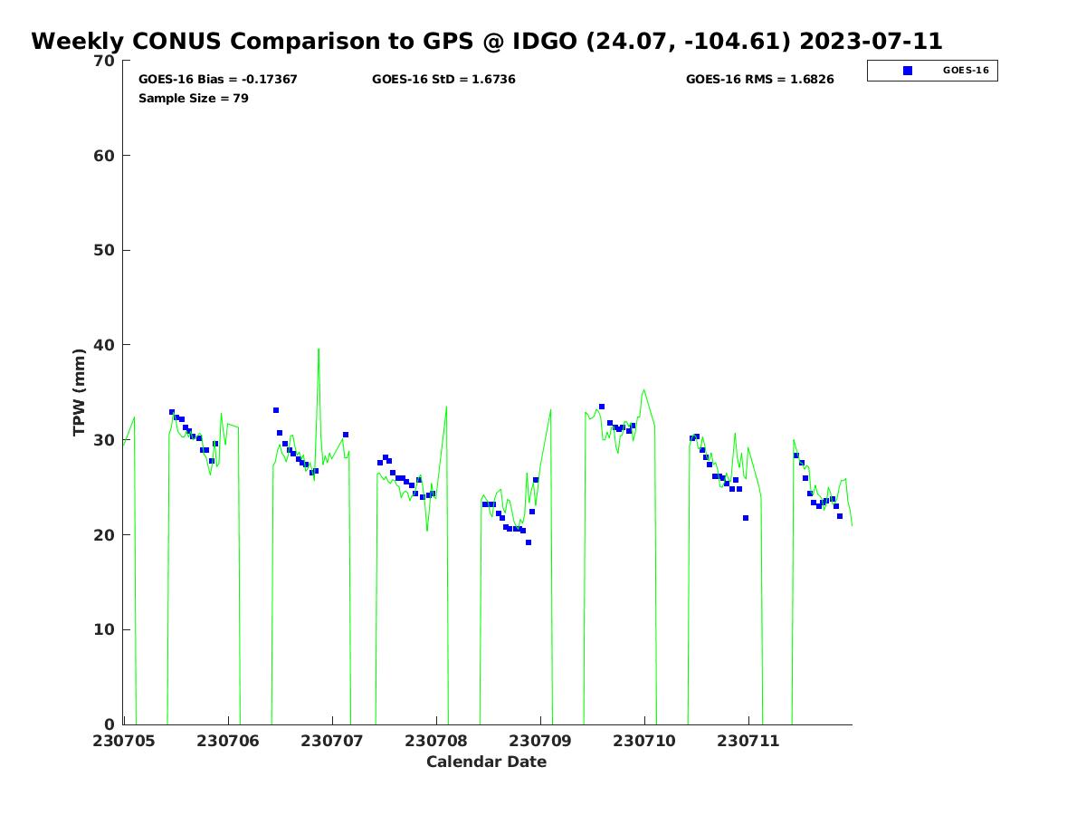Screen dimensions: 1086x815
Task: Click the blue square legend marker
Action: pos(908,71)
